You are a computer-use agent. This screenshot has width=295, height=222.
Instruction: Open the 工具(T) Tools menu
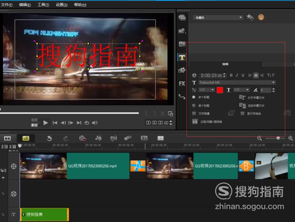click(43, 5)
